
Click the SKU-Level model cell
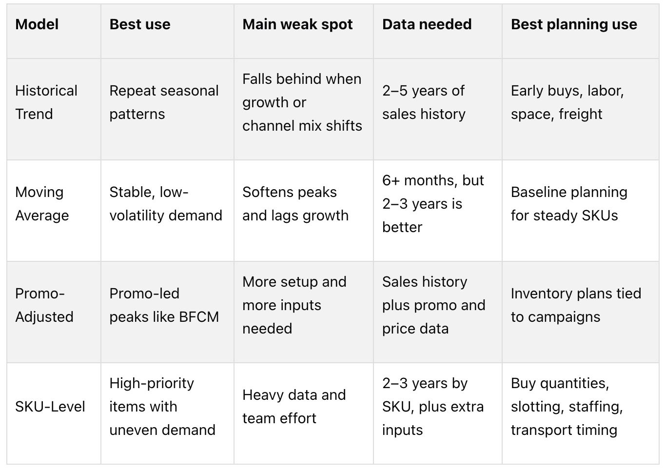coord(54,413)
